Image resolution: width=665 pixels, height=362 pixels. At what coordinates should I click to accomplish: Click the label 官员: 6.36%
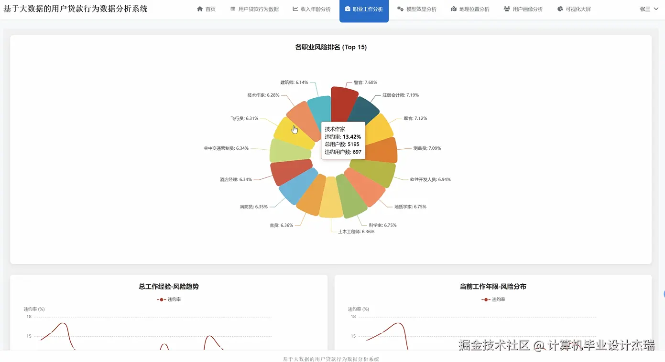coord(282,225)
